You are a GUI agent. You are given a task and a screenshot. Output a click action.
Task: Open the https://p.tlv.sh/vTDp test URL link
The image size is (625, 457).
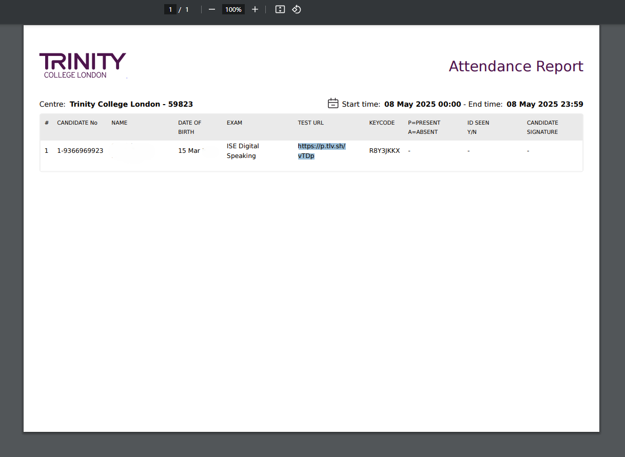tap(322, 151)
